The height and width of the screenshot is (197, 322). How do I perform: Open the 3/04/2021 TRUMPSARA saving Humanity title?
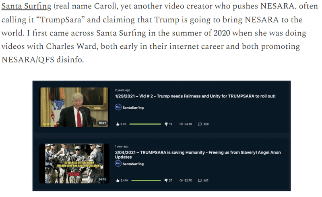tap(198, 155)
